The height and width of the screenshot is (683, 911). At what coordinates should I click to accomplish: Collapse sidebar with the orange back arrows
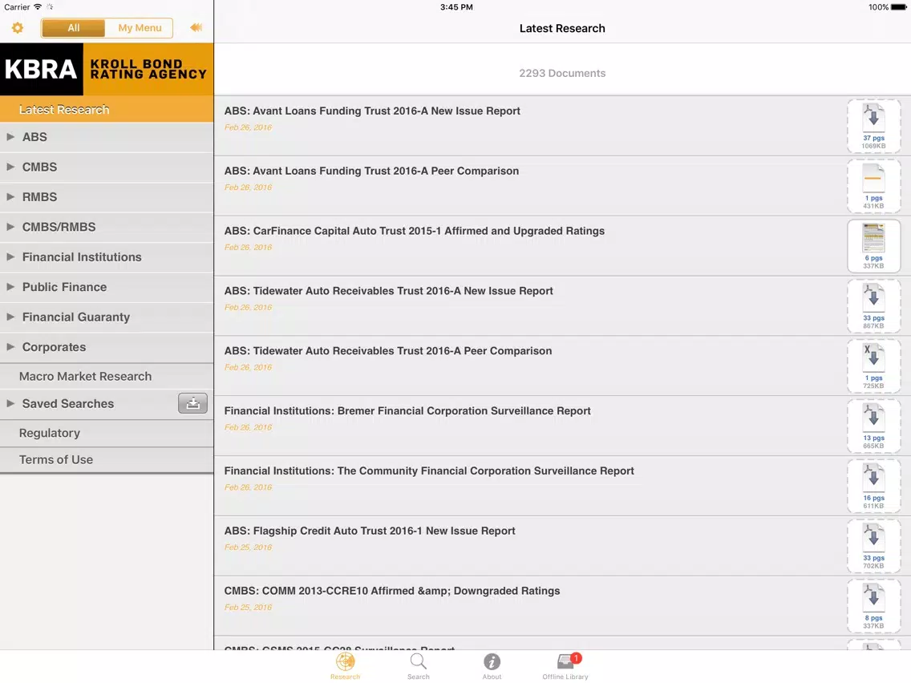click(196, 27)
